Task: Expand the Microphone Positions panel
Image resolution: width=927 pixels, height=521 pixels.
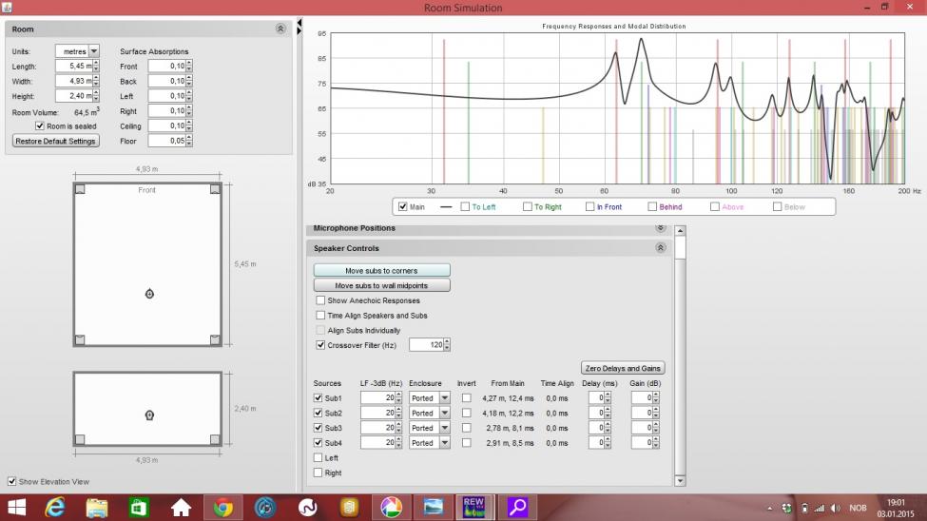Action: coord(661,227)
